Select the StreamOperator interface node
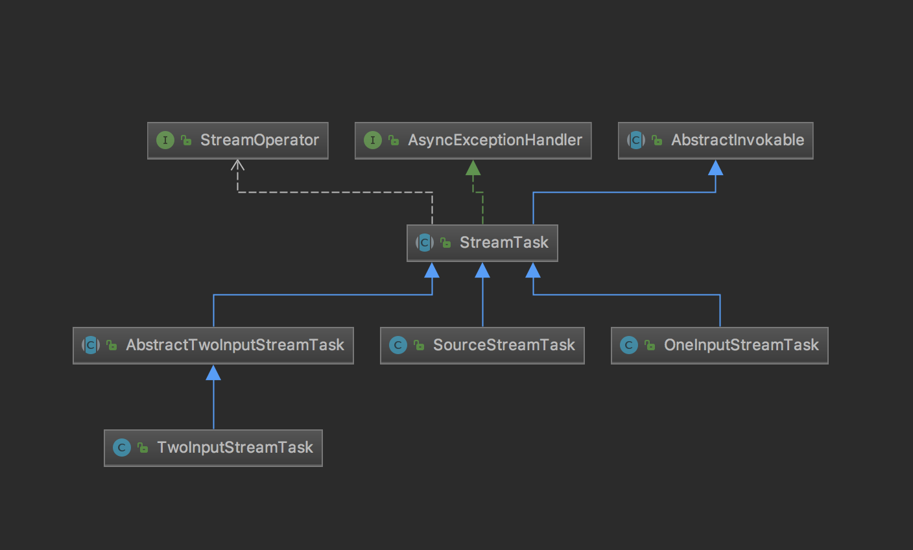The width and height of the screenshot is (913, 550). [x=237, y=140]
